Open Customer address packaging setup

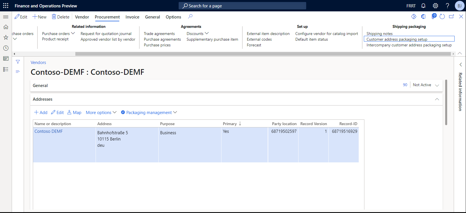click(x=409, y=39)
